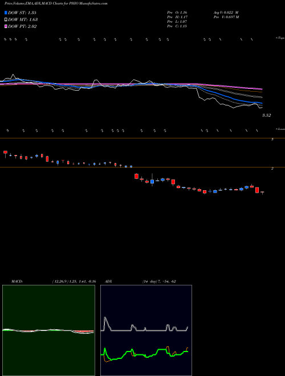
Task: Click the 'Pre H: 1.17' high value
Action: (177, 17)
